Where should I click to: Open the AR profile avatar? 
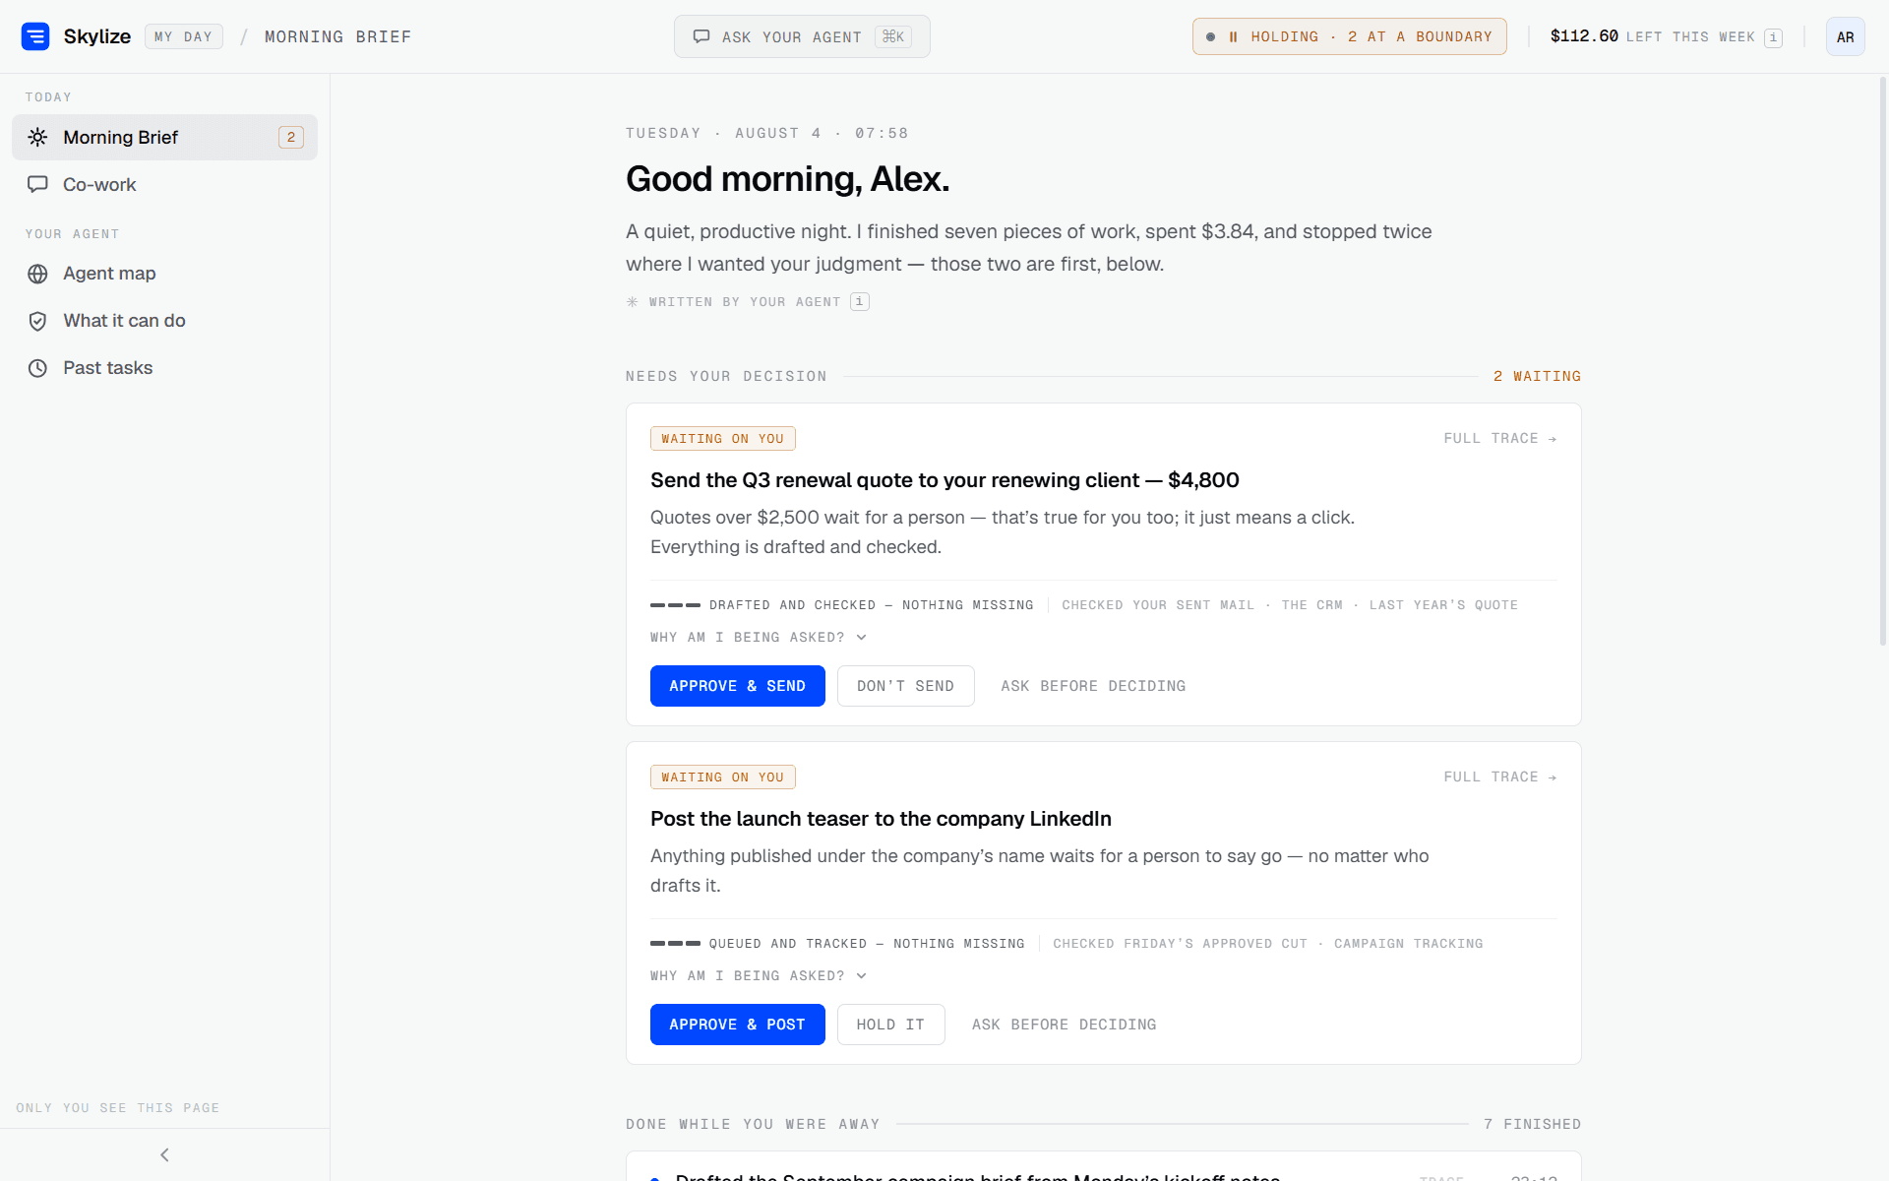(1845, 36)
